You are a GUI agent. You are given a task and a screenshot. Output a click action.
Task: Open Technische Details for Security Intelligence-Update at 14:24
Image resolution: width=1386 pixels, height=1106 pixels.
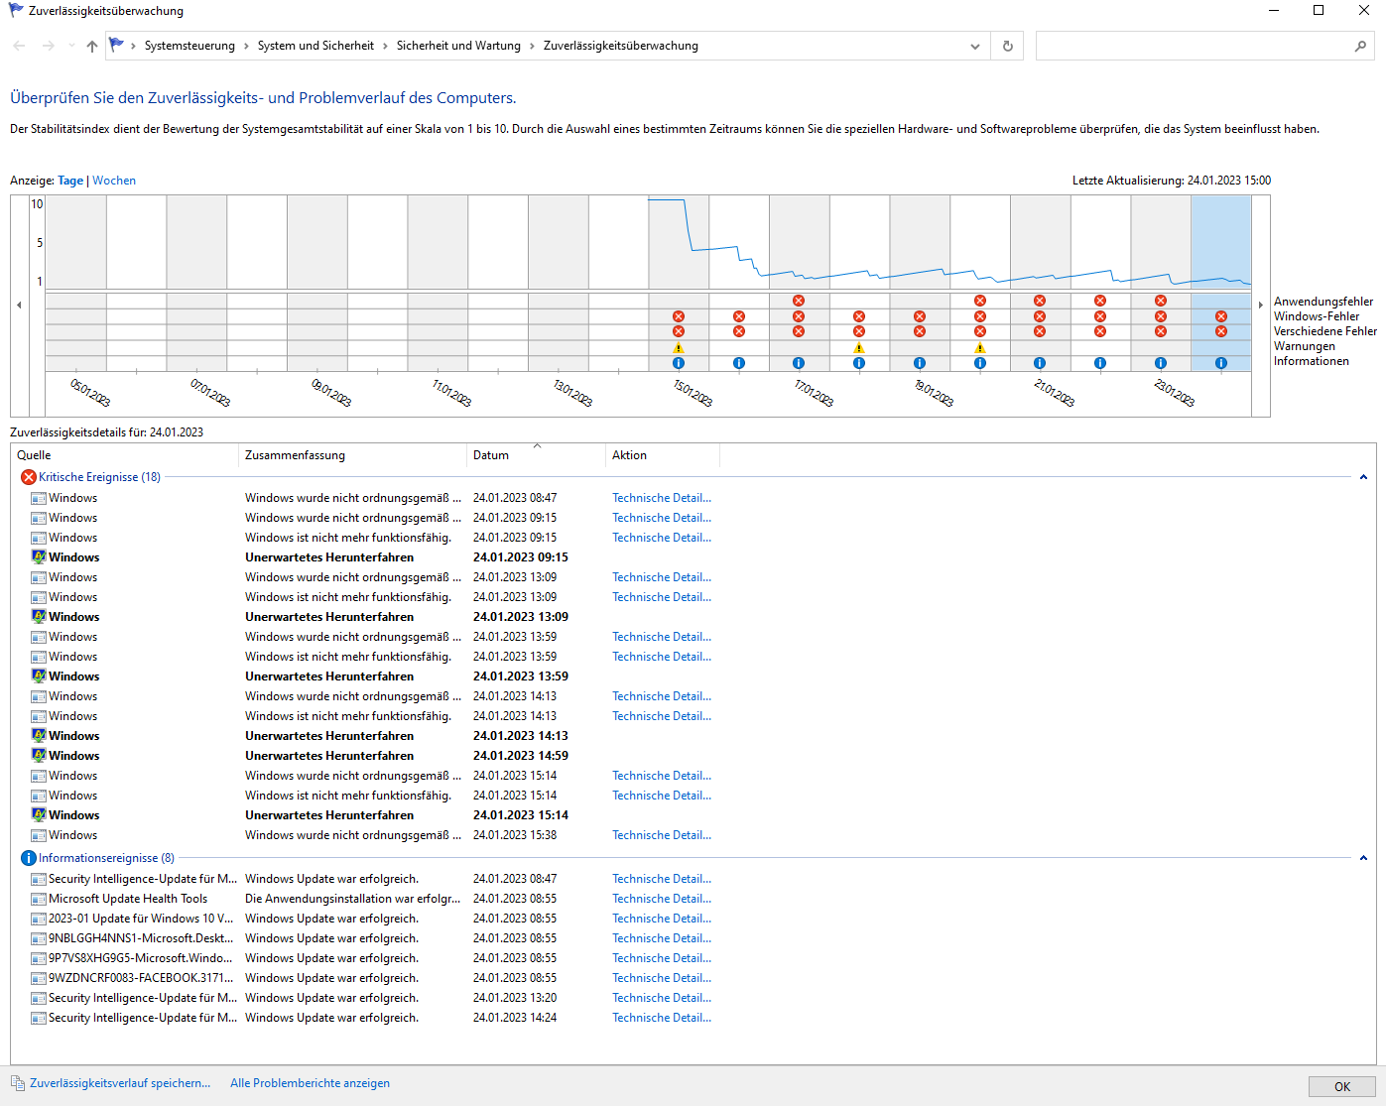point(662,1018)
